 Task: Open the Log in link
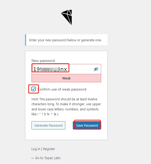[x=36, y=149]
